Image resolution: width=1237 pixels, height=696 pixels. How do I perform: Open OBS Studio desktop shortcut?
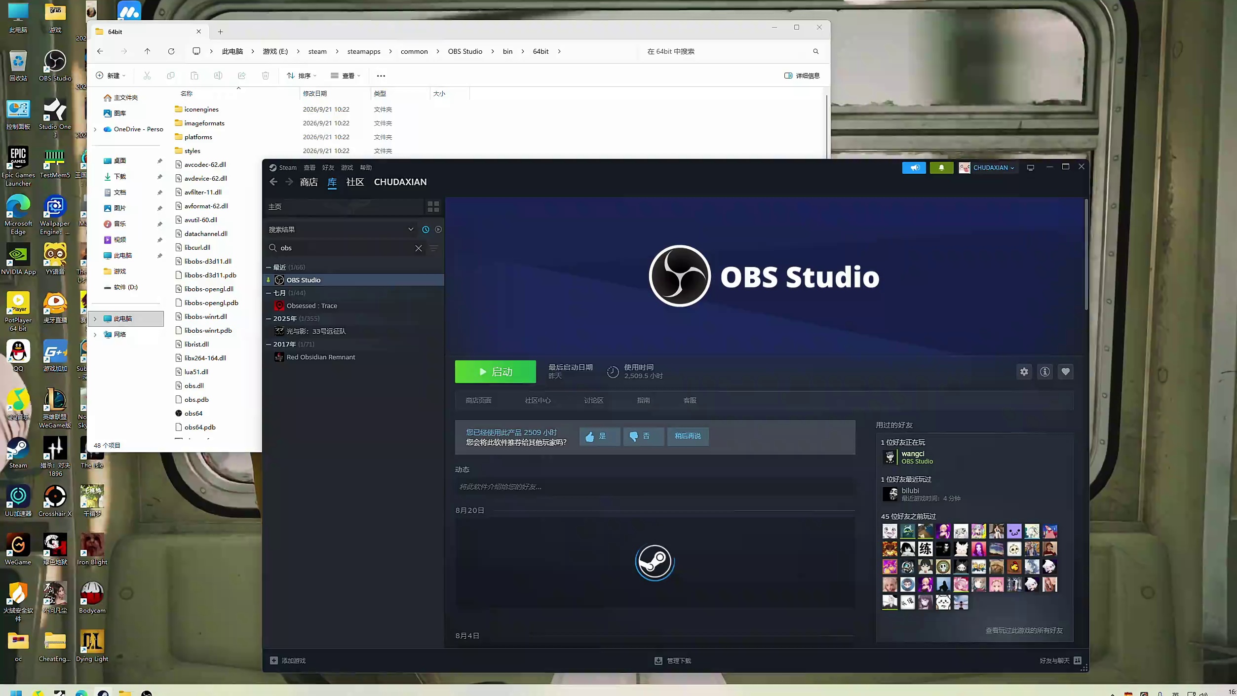[55, 66]
